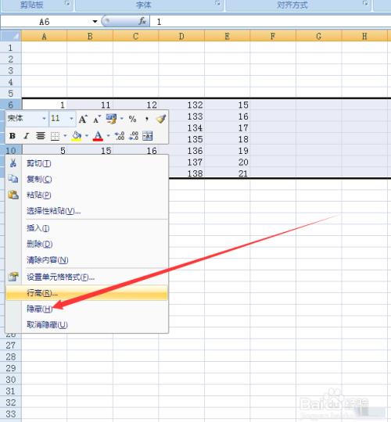Click cell containing 137
This screenshot has width=391, height=422.
(181, 162)
